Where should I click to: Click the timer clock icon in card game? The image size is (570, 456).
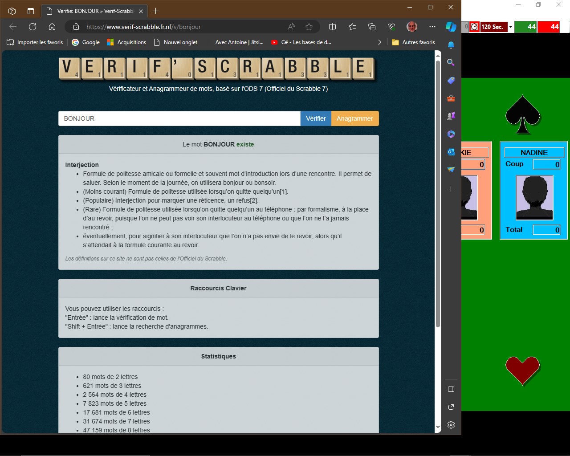[x=474, y=27]
